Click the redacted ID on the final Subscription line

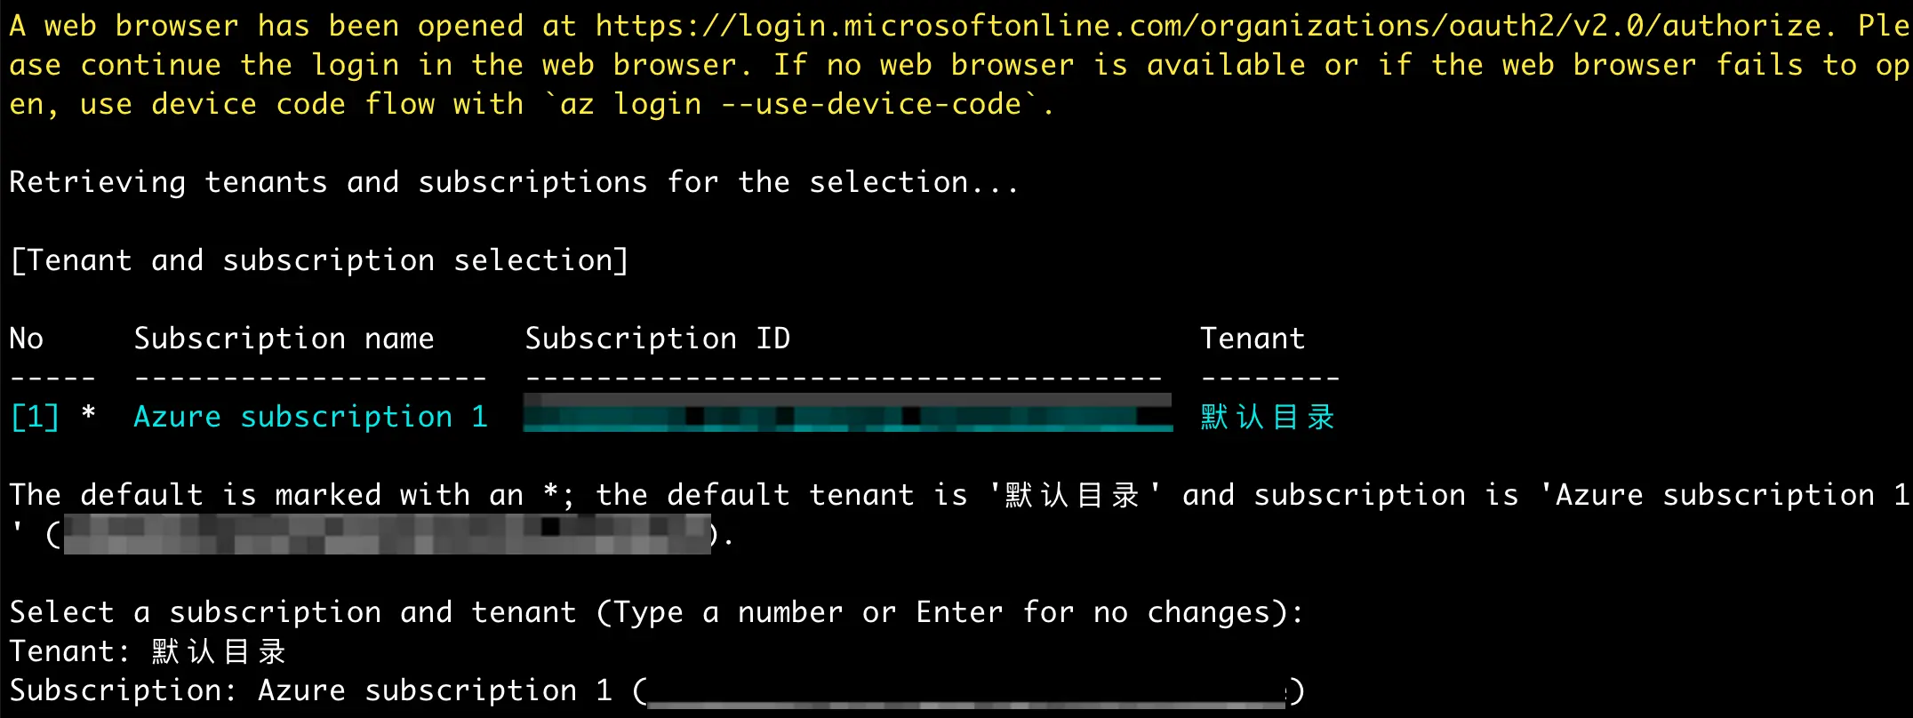[967, 692]
